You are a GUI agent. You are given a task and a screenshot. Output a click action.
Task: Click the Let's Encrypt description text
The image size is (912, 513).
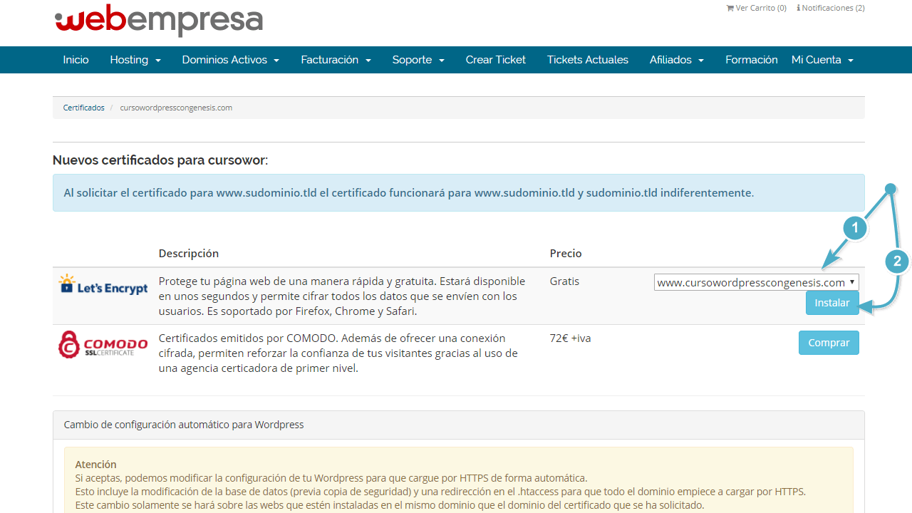coord(342,296)
